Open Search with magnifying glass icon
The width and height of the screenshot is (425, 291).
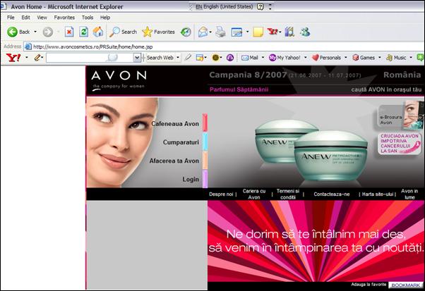[x=123, y=32]
